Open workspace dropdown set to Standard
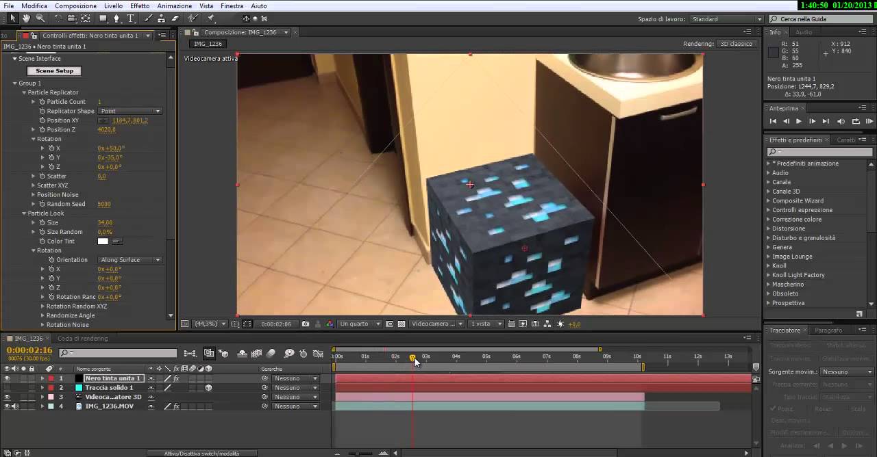This screenshot has height=457, width=877. pyautogui.click(x=726, y=19)
